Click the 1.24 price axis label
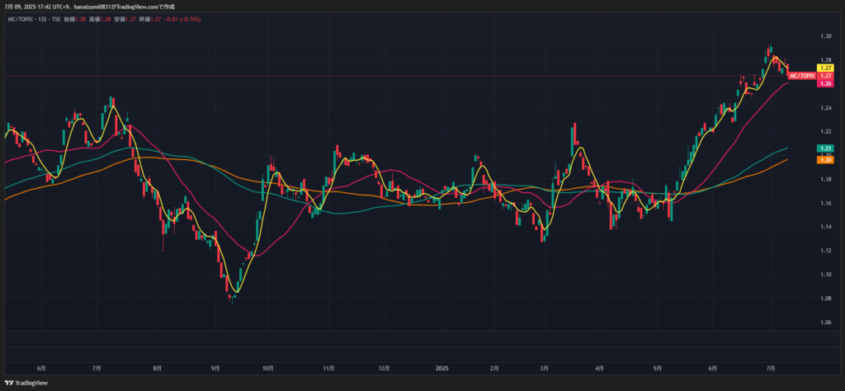This screenshot has width=845, height=391. (x=825, y=108)
